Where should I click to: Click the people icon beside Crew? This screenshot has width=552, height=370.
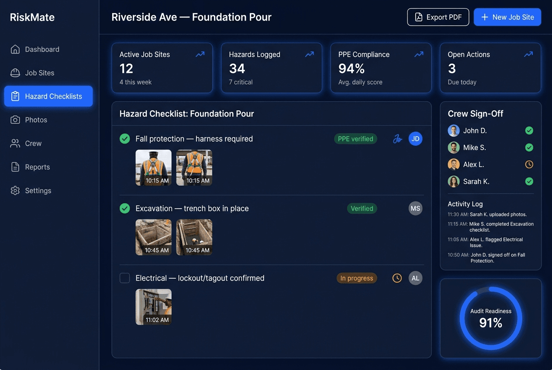pos(15,144)
